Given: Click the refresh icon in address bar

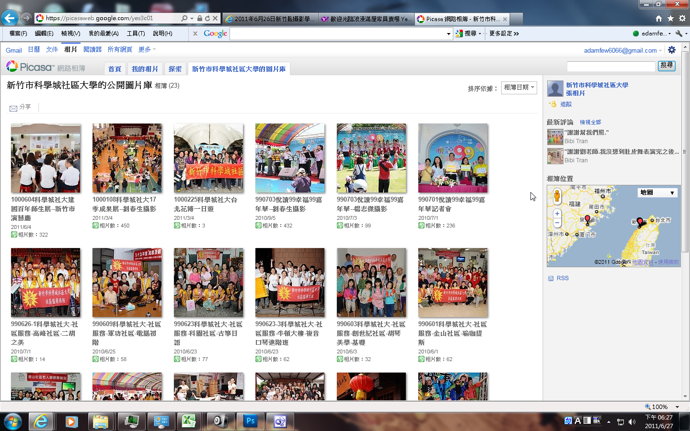Looking at the screenshot, I should 207,18.
